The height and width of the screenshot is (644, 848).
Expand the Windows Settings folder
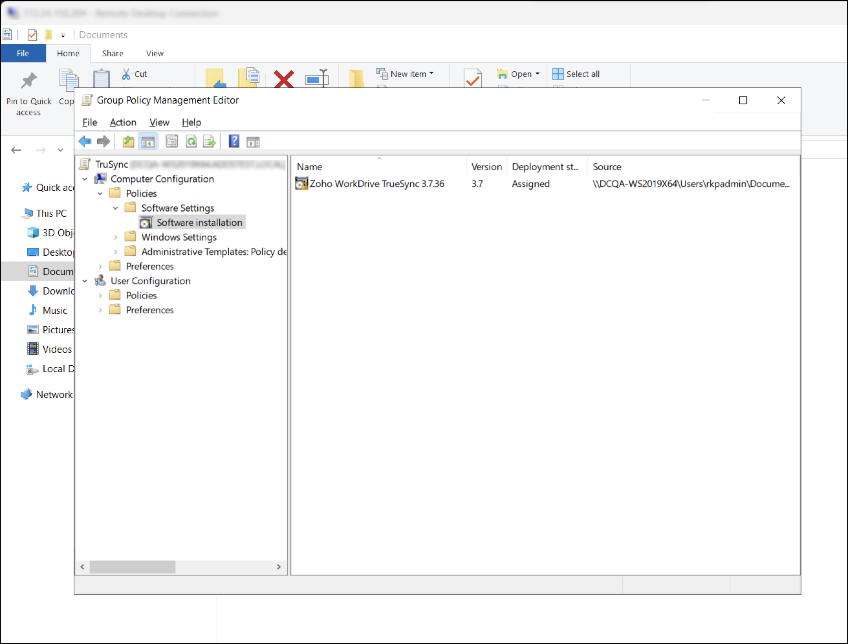tap(115, 238)
